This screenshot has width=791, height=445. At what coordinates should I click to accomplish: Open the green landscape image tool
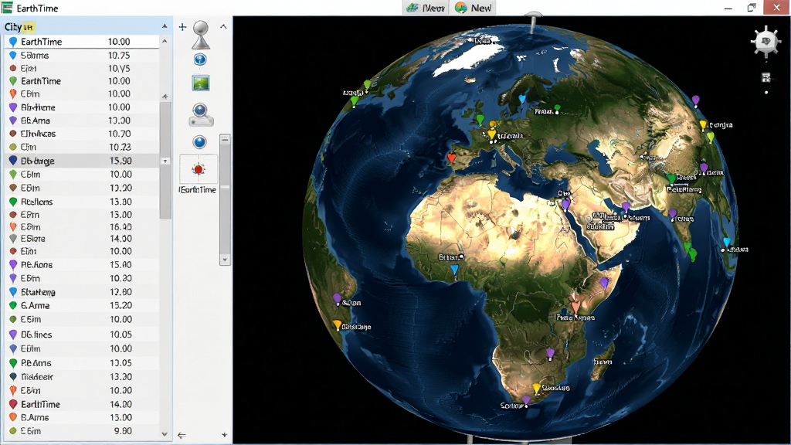tap(201, 83)
